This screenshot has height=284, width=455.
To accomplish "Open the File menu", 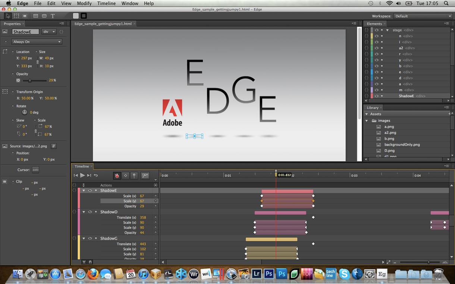I will [x=38, y=3].
